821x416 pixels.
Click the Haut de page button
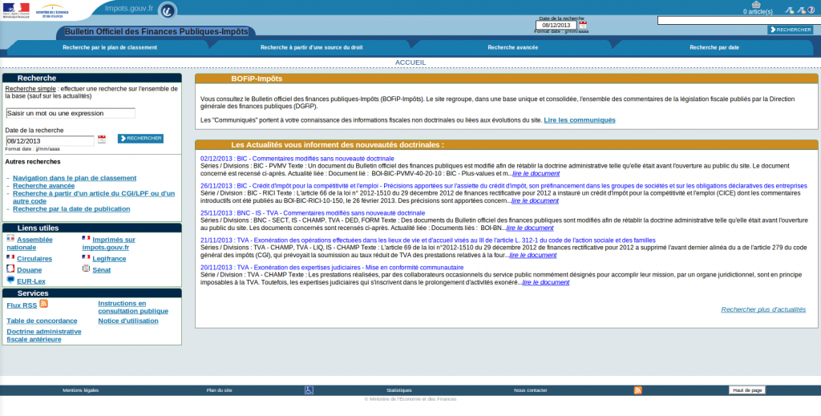pyautogui.click(x=747, y=390)
